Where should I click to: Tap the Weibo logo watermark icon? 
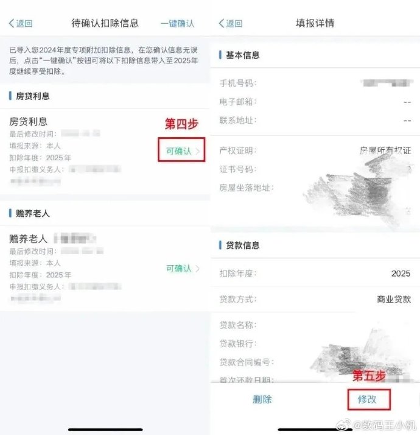pyautogui.click(x=343, y=425)
